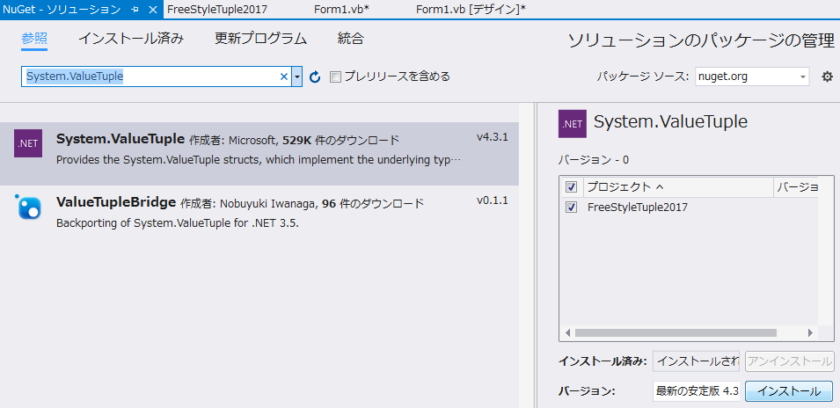Select the System.ValueTuple package title

[x=121, y=139]
